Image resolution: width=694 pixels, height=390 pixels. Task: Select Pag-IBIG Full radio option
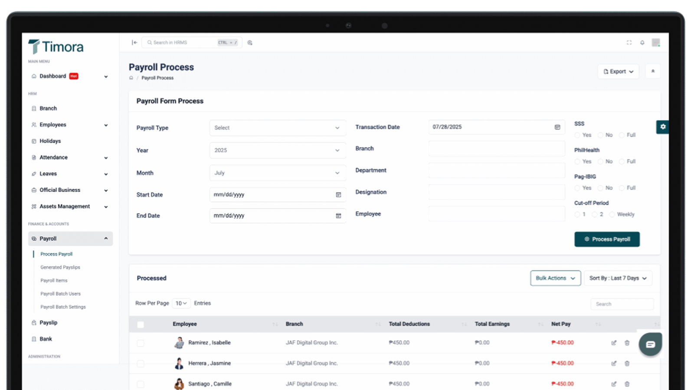pyautogui.click(x=622, y=188)
